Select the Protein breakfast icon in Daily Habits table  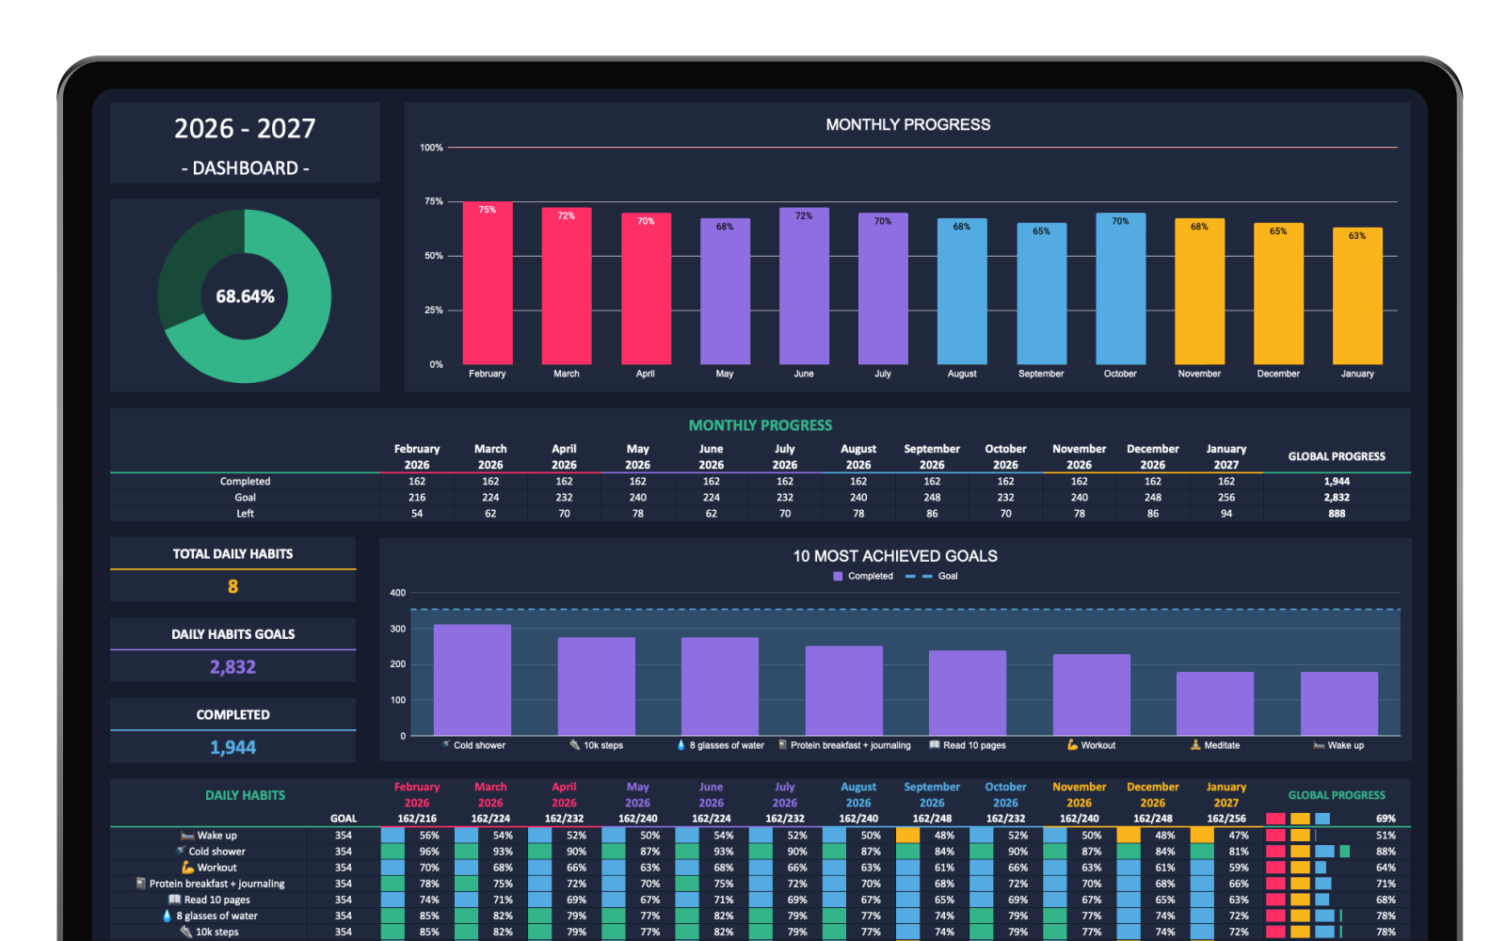141,883
